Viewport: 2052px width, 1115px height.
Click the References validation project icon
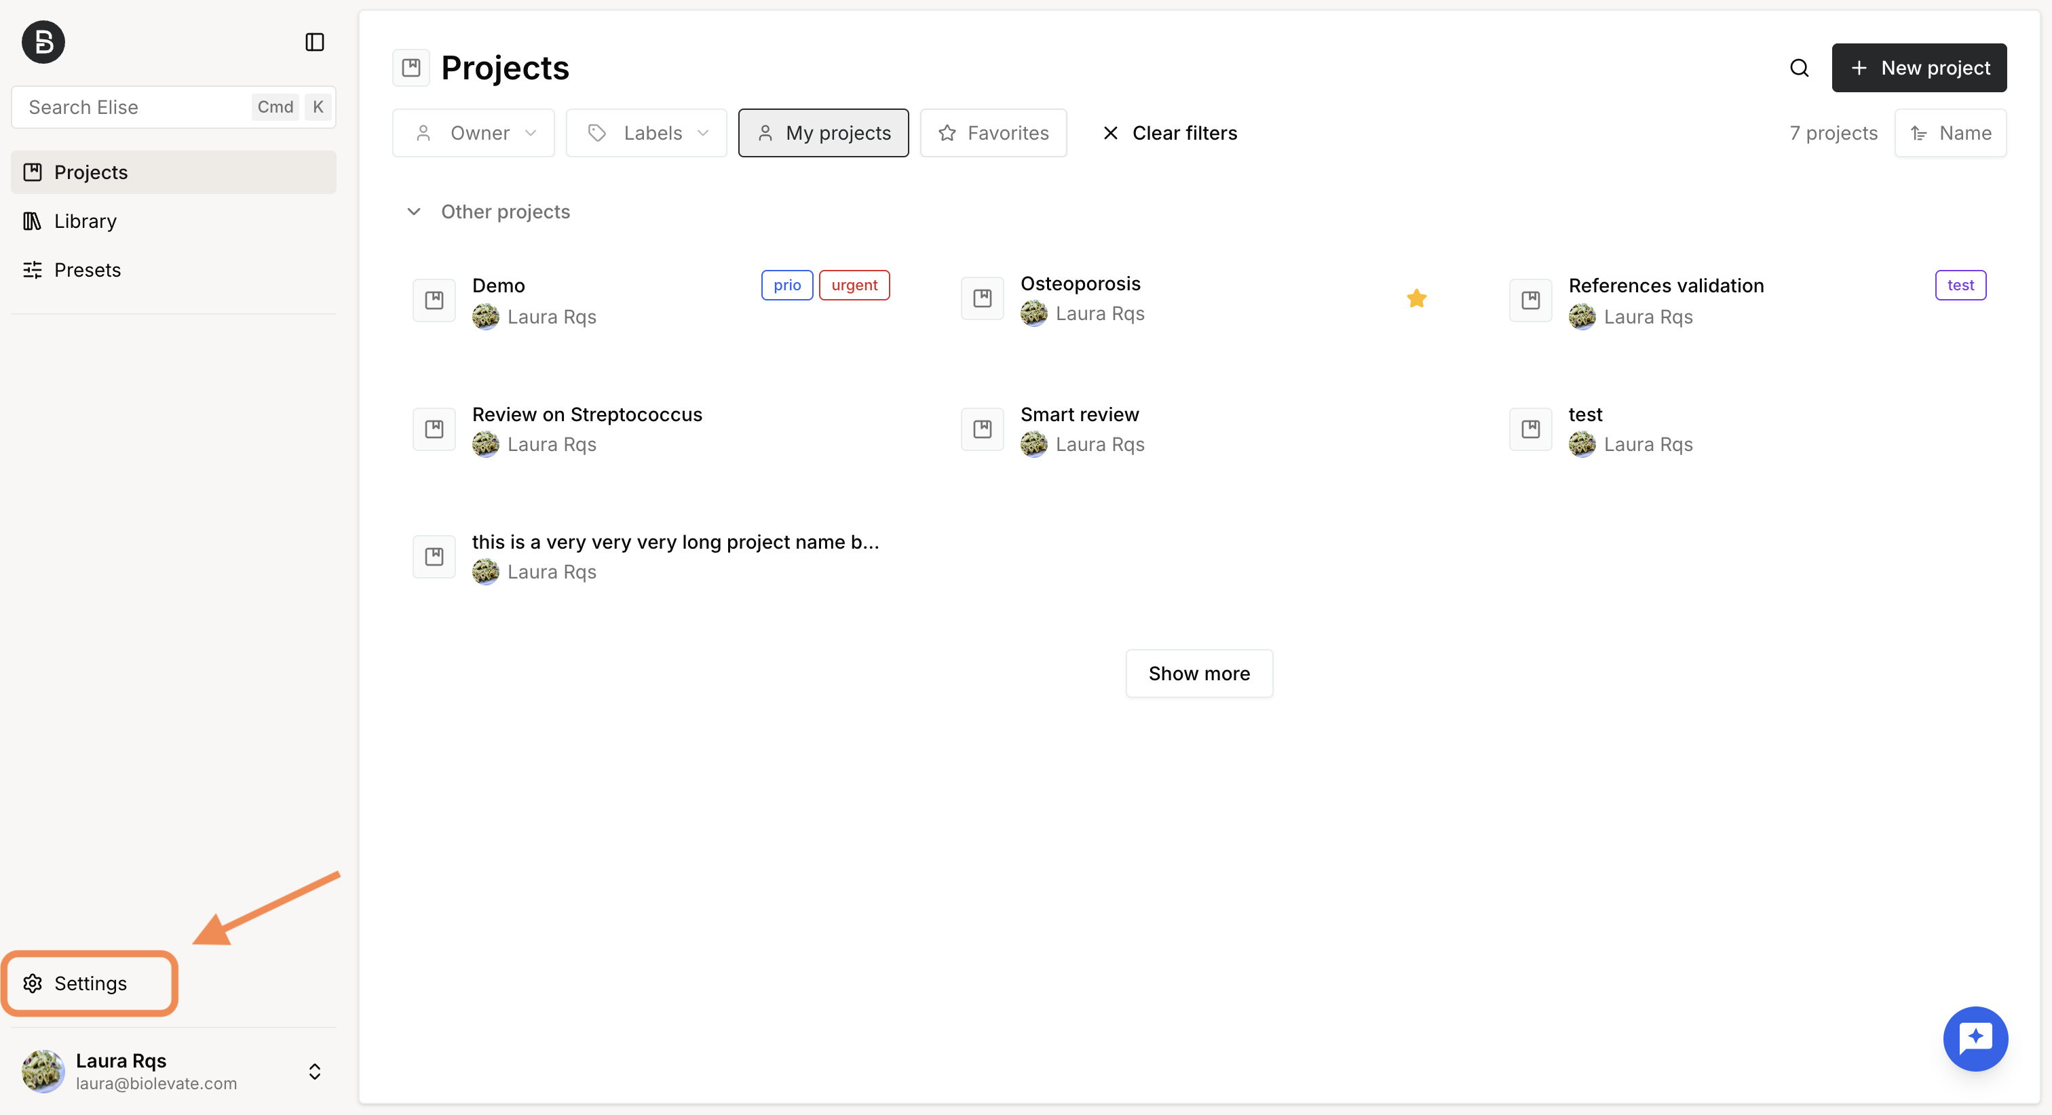click(1530, 300)
